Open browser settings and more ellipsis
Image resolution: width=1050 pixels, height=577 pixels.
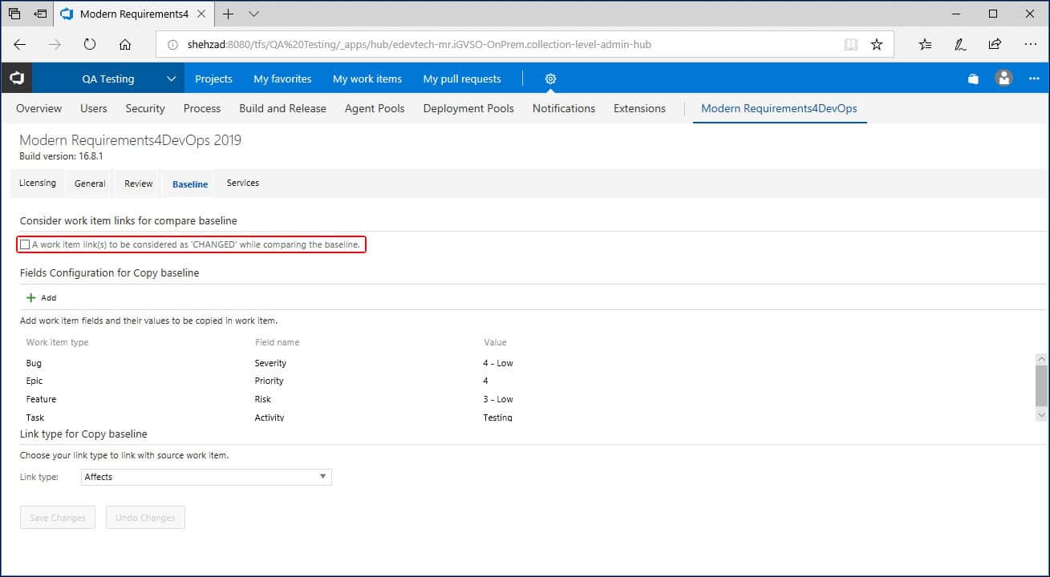click(1029, 45)
